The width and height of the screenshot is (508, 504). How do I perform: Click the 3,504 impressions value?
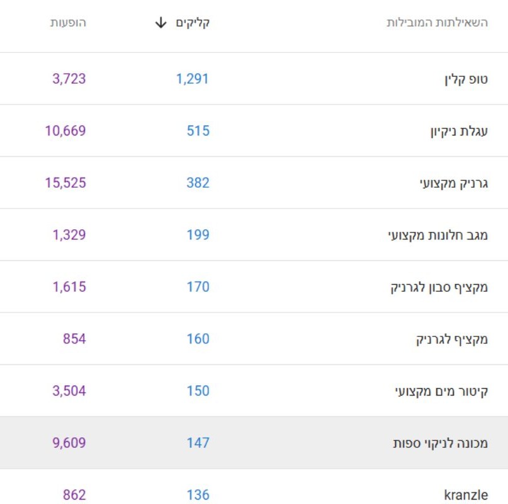coord(69,391)
